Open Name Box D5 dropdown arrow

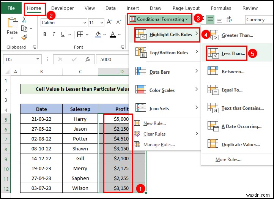[38, 59]
